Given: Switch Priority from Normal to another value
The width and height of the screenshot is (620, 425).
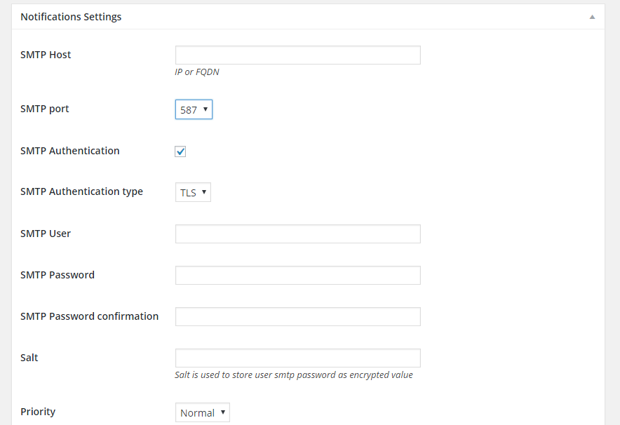Looking at the screenshot, I should [202, 412].
